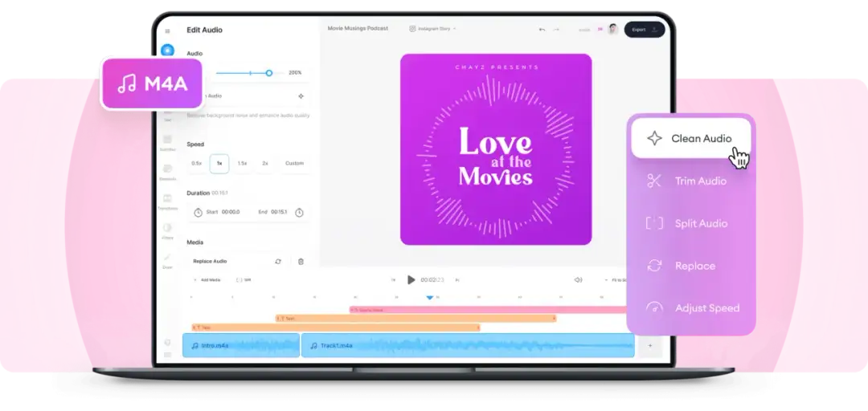
Task: Click the project title Movie Musings Podcast
Action: 358,28
